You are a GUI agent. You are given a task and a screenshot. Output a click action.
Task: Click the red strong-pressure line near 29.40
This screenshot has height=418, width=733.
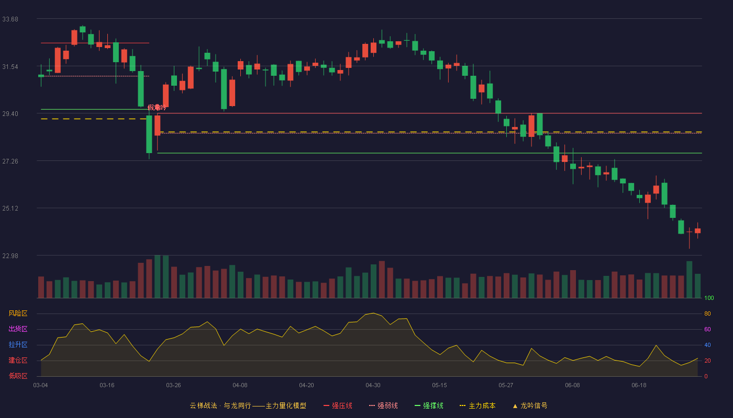(429, 113)
